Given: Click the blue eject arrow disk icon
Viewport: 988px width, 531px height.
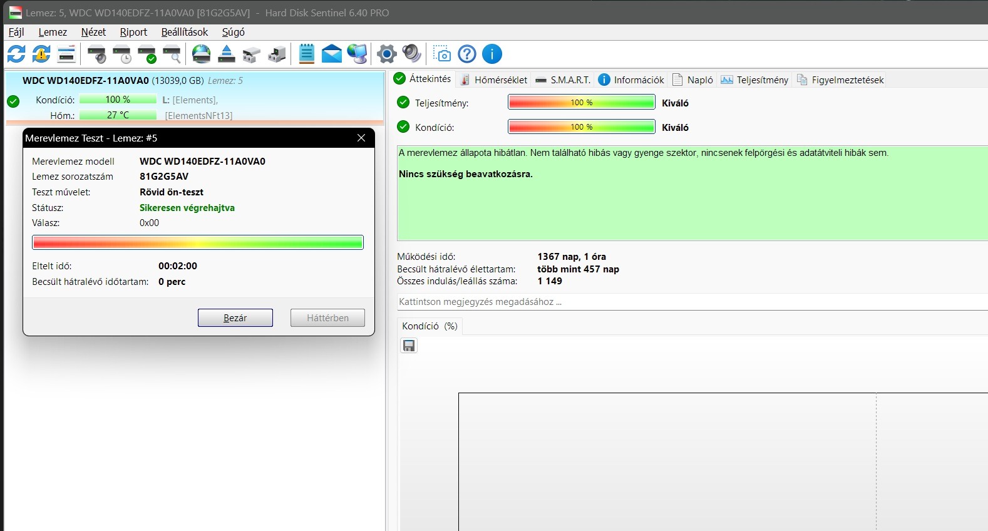Looking at the screenshot, I should 227,54.
